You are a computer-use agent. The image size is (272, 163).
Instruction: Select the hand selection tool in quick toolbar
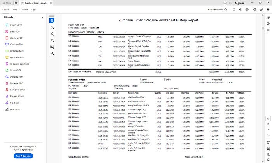(x=52, y=21)
